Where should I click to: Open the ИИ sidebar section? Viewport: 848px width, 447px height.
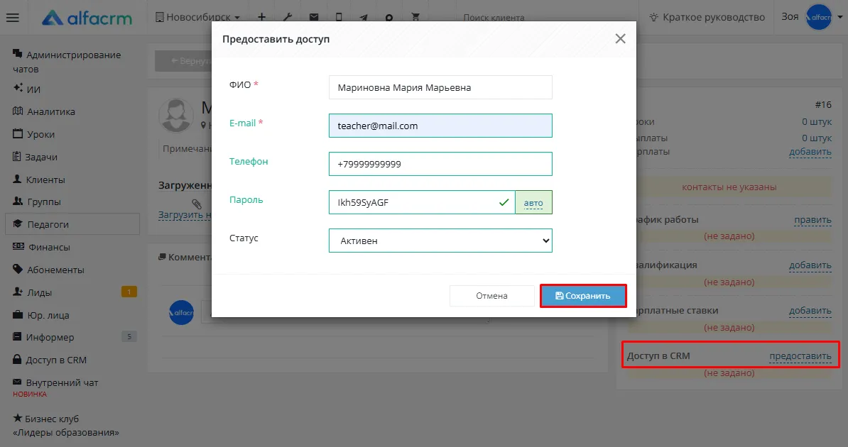(x=27, y=89)
